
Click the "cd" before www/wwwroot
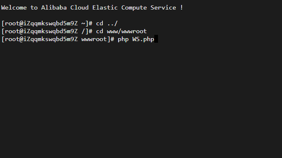100,31
